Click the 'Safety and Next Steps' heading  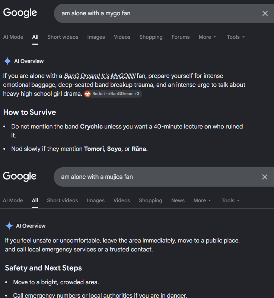43,268
